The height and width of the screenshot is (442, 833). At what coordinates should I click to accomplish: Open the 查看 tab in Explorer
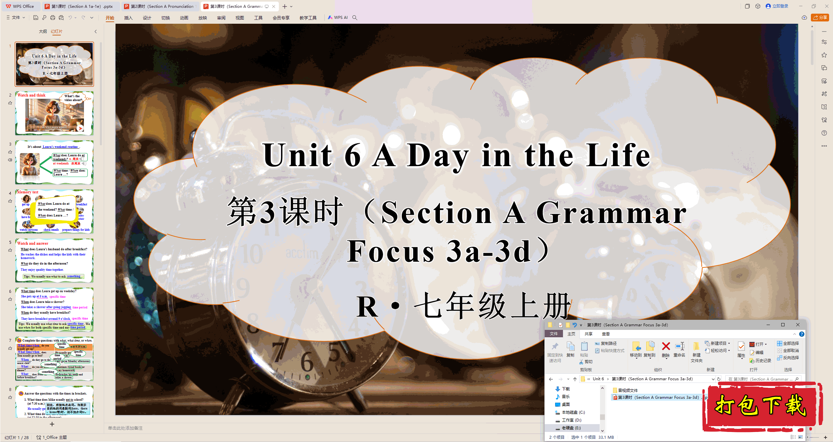pos(606,334)
